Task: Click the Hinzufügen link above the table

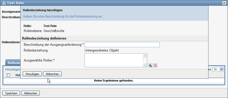Action: click(13, 69)
